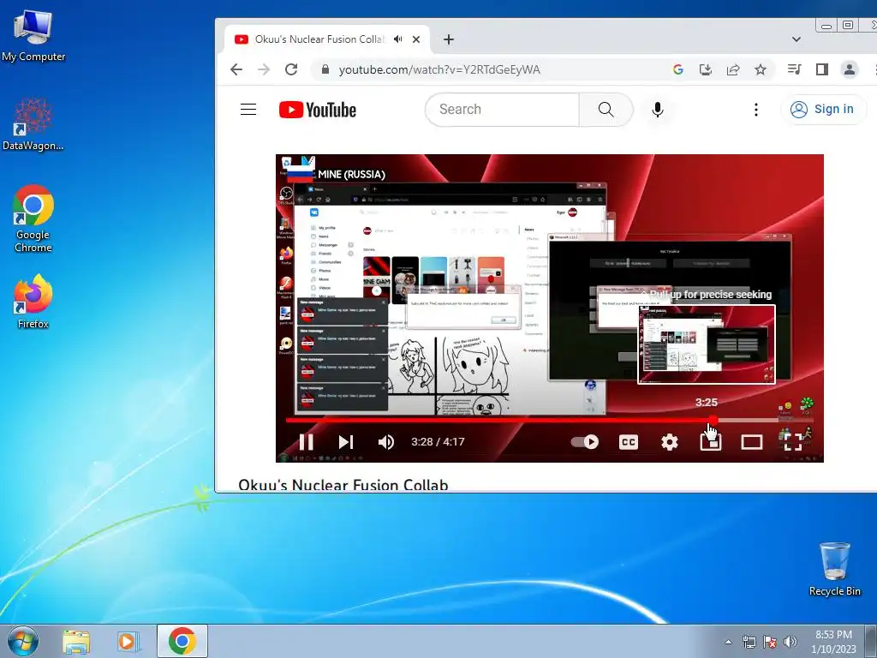
Task: Search with your voice microphone
Action: (x=658, y=110)
